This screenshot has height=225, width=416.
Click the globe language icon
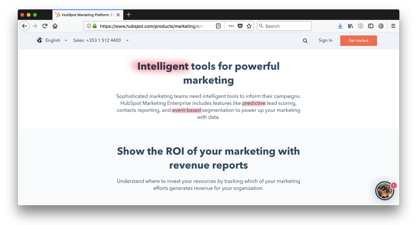click(x=40, y=40)
